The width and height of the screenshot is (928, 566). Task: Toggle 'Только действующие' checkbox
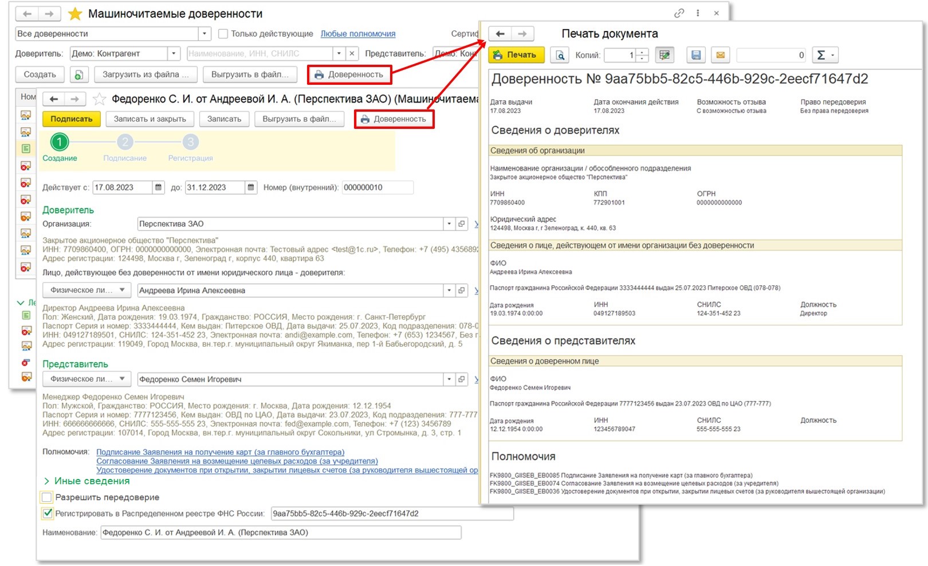223,34
